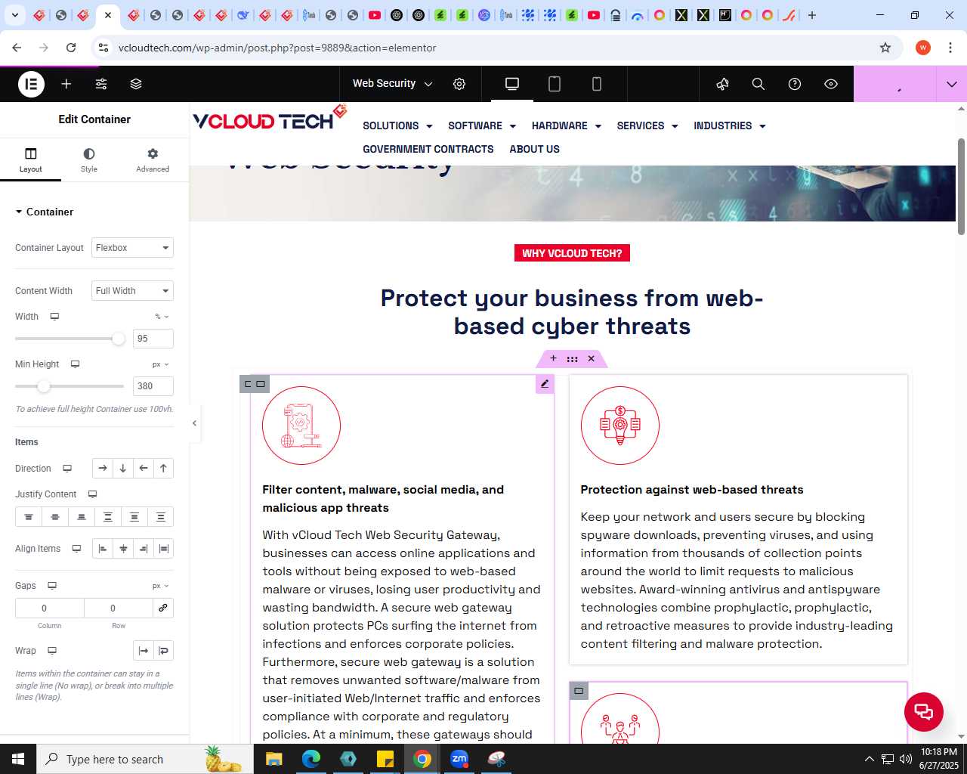Open the ABOUT US link
The image size is (967, 774).
pyautogui.click(x=535, y=149)
